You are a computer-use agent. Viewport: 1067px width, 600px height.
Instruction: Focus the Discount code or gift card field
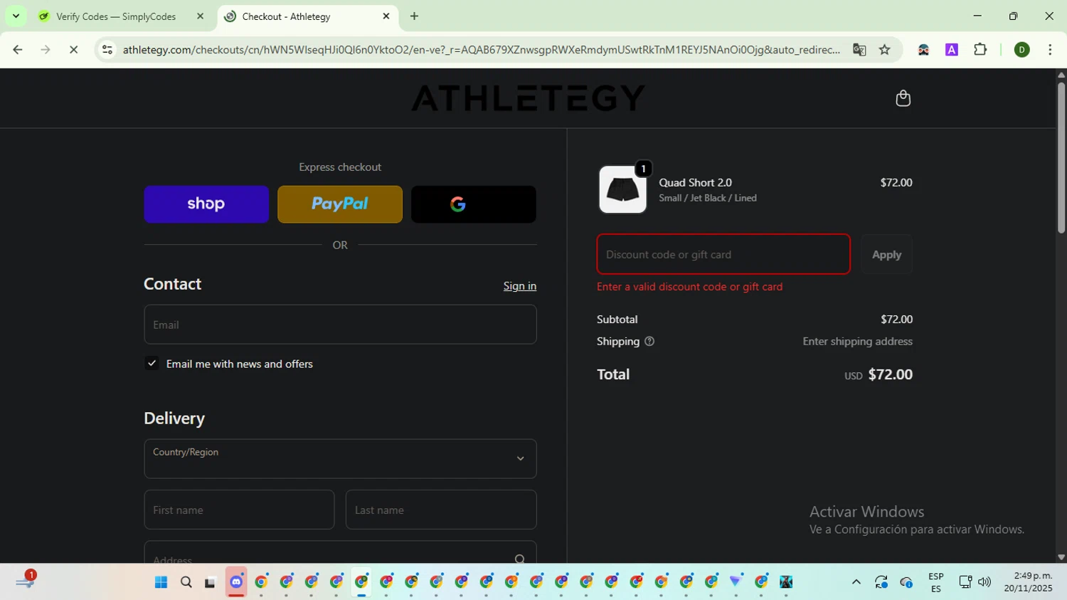pyautogui.click(x=723, y=254)
